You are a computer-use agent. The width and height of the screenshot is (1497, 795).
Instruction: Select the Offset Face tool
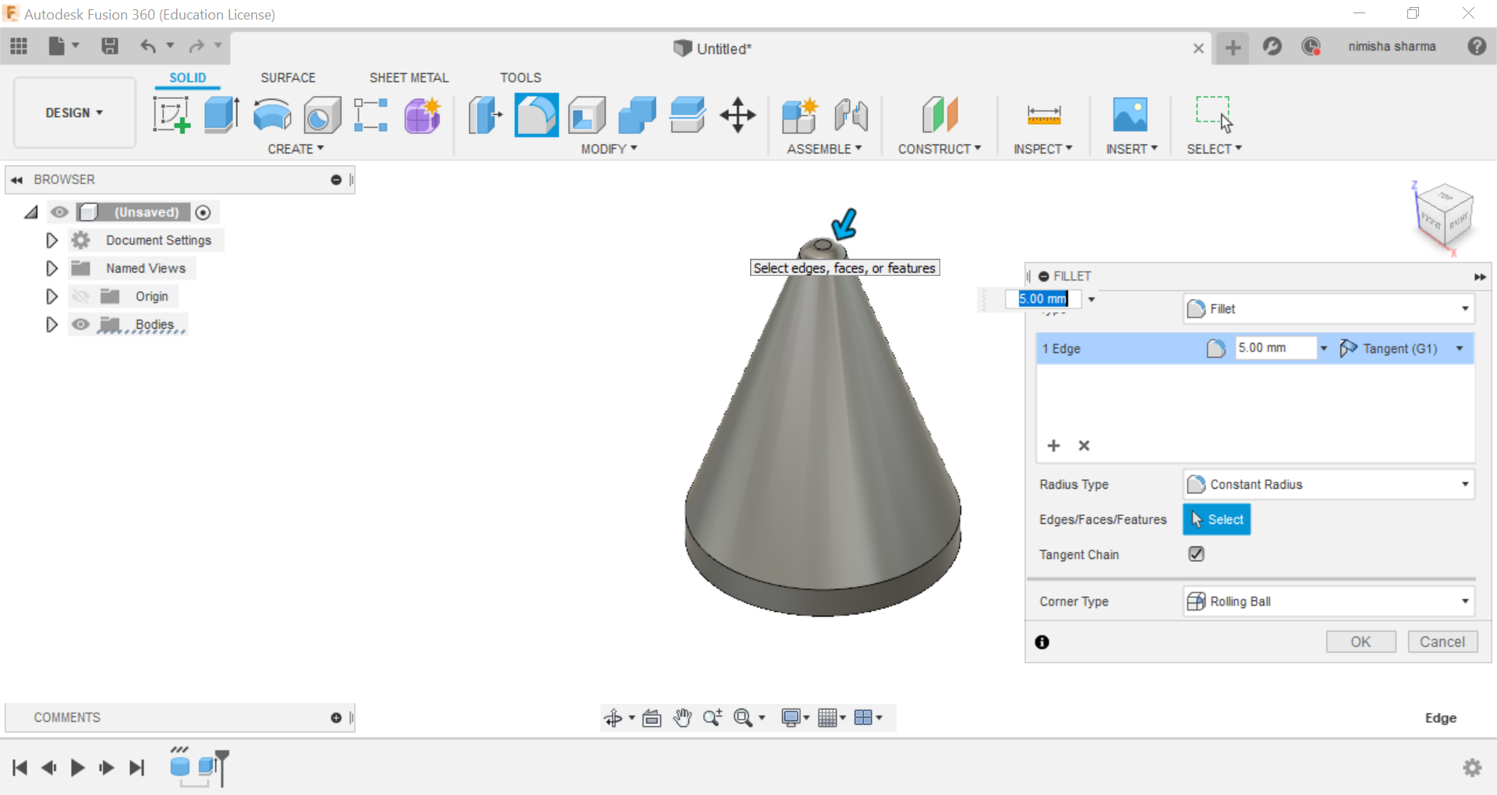click(x=688, y=115)
